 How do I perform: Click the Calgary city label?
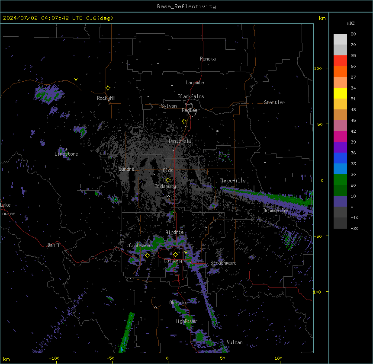click(173, 261)
